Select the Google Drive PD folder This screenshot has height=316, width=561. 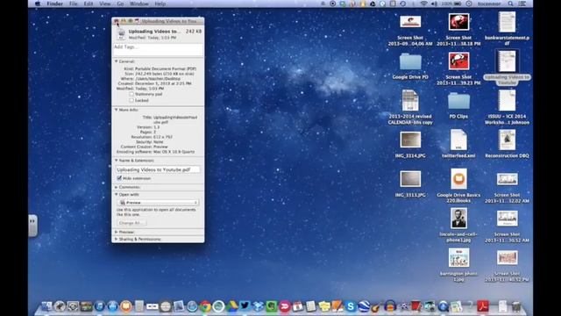pos(410,61)
